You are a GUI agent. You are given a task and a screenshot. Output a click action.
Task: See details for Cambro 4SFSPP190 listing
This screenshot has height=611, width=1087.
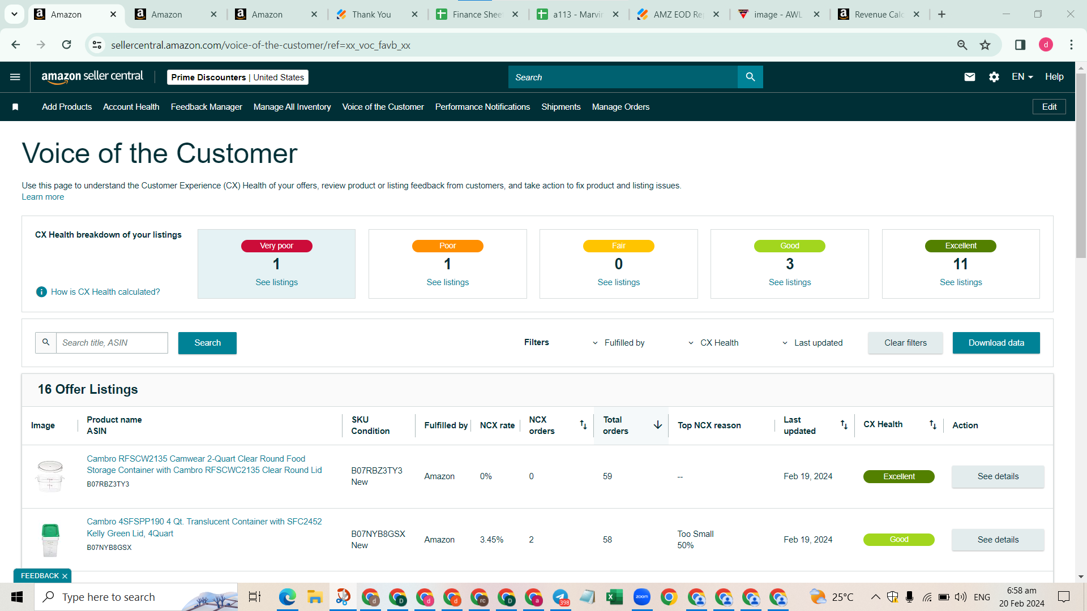point(998,540)
